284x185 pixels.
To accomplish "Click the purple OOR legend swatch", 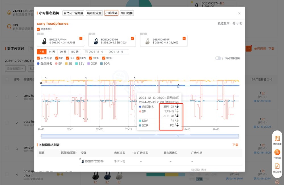I will 89,64.
